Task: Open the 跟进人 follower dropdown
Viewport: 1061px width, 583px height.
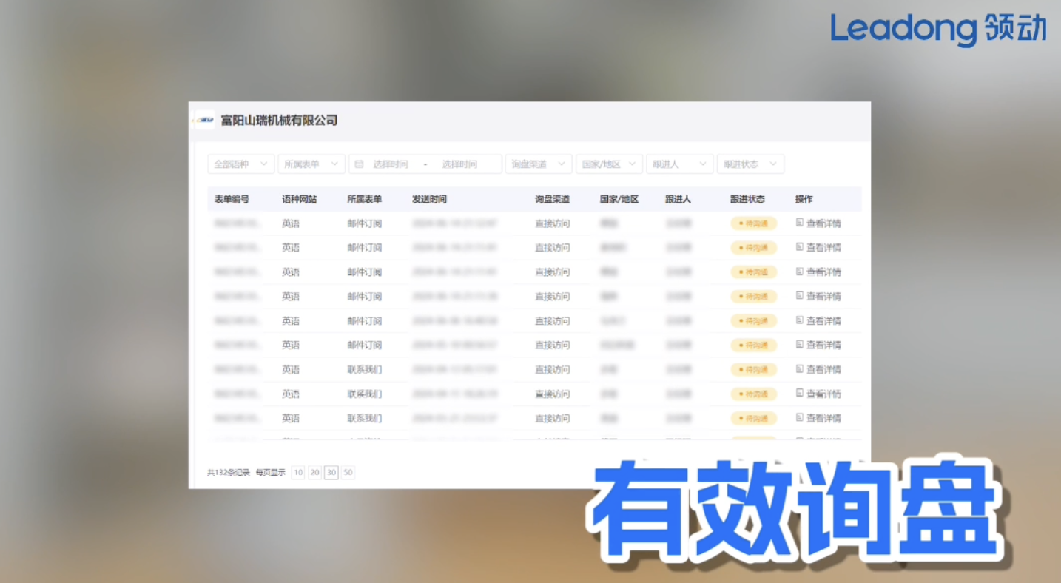Action: (x=679, y=164)
